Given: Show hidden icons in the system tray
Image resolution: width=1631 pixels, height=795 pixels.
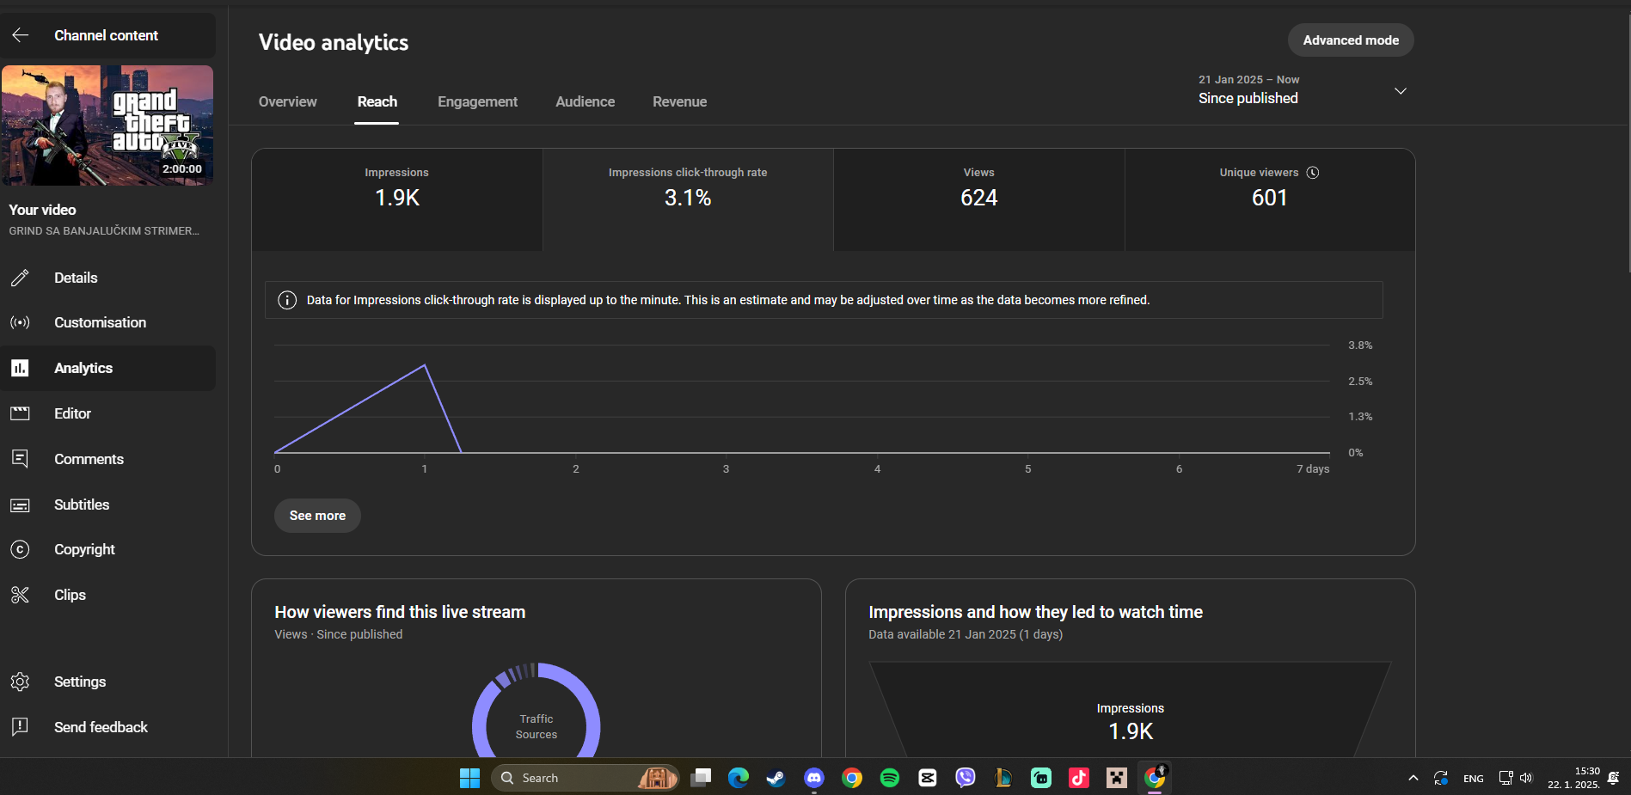Looking at the screenshot, I should click(1413, 778).
